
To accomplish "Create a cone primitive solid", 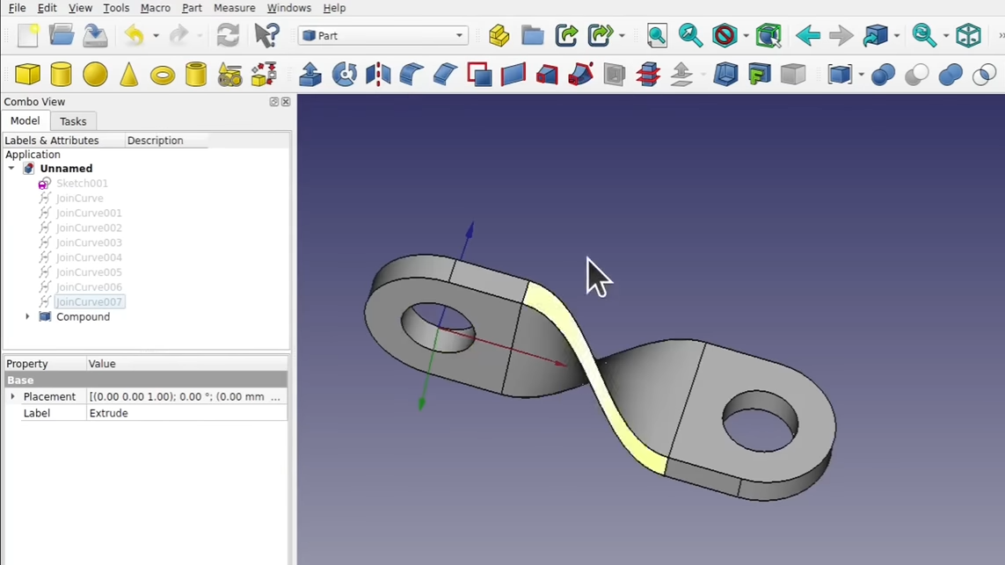I will [128, 75].
